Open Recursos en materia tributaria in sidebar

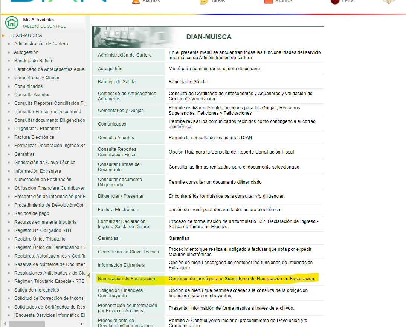45,222
